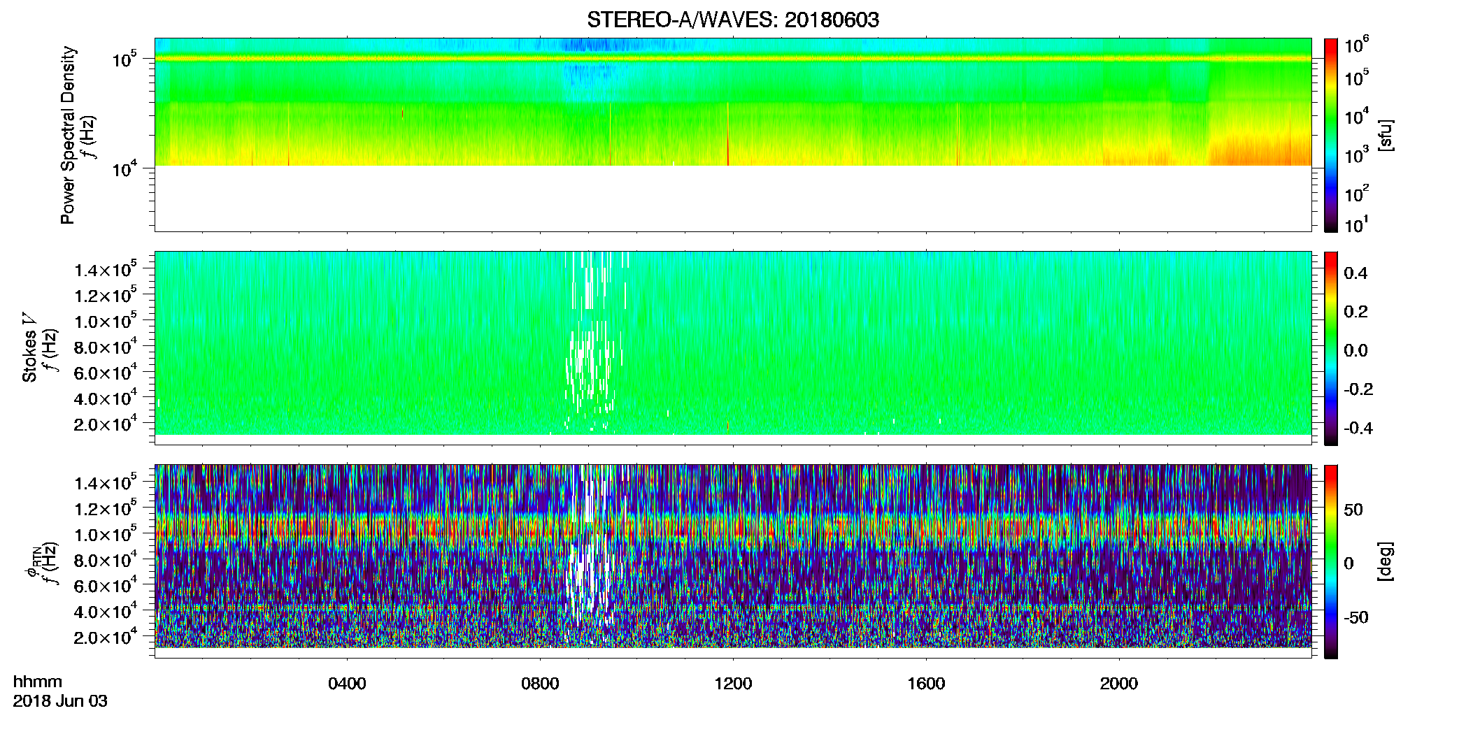Image resolution: width=1466 pixels, height=755 pixels.
Task: Click 10^2 on the sfu colorbar scale
Action: coord(1357,193)
